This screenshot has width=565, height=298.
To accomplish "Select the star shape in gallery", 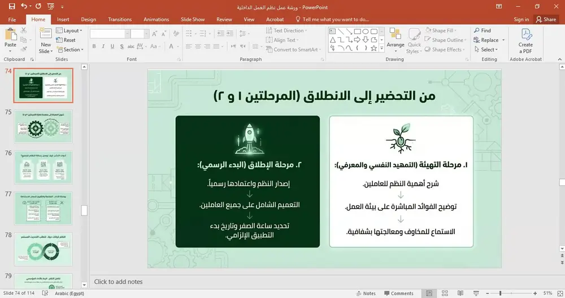I will coord(373,48).
